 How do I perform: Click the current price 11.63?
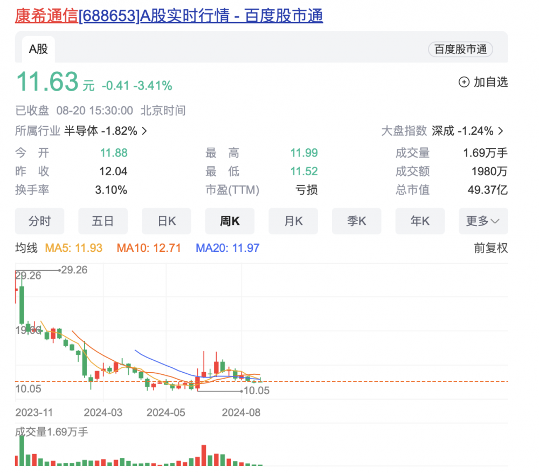(47, 82)
